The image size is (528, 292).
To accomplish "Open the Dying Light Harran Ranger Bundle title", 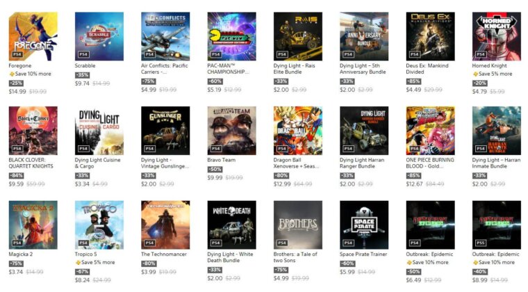I will [x=362, y=163].
